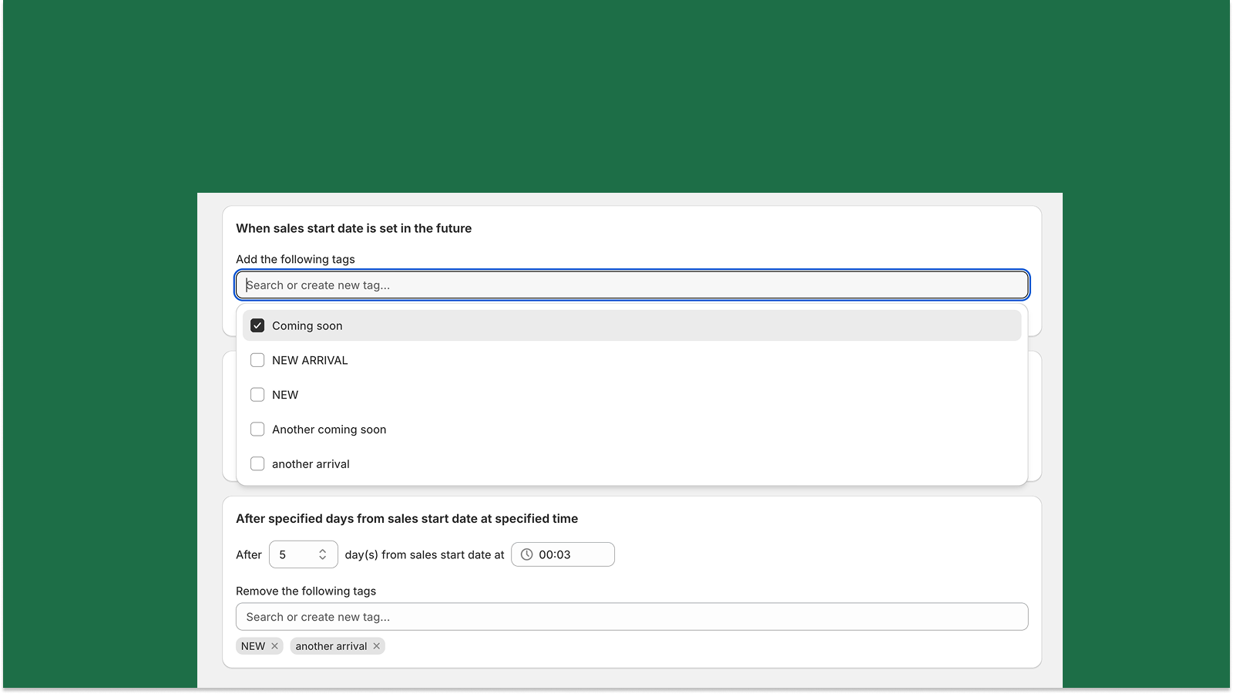
Task: Edit the 00:03 time field
Action: [563, 554]
